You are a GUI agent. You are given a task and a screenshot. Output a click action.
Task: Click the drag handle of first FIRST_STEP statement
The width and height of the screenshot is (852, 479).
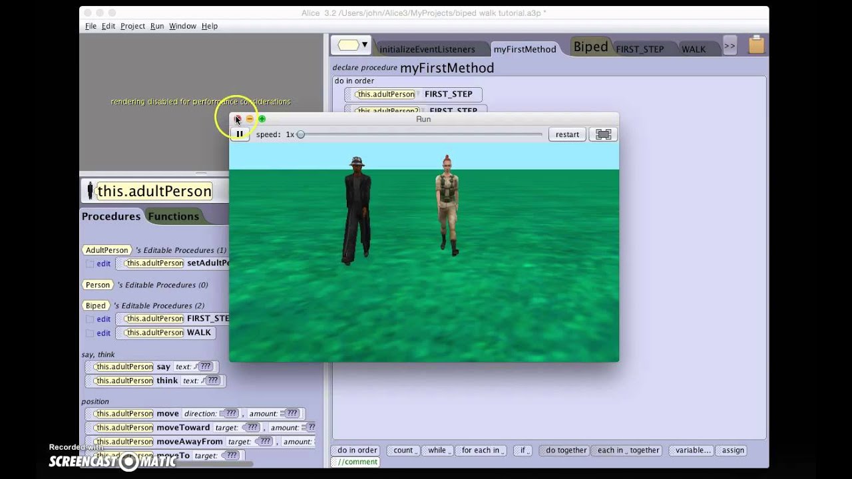point(349,94)
